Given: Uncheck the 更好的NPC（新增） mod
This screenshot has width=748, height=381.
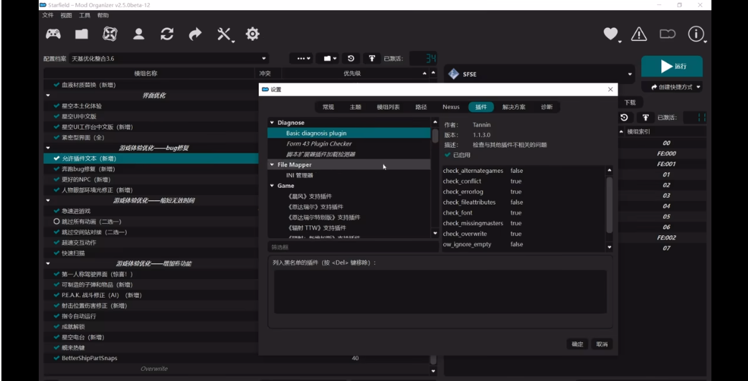Looking at the screenshot, I should pos(57,179).
